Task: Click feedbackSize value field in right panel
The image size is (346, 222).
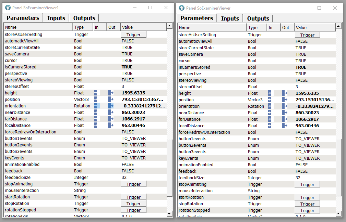Action: (298, 178)
